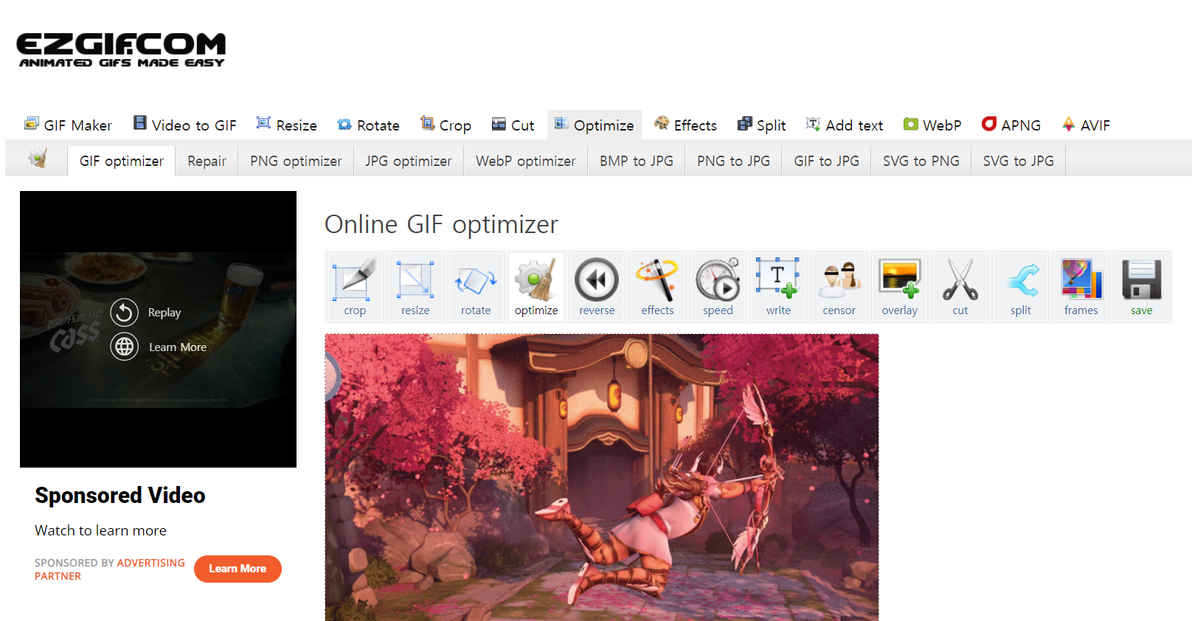Open the split tool in toolbar

coord(1020,287)
